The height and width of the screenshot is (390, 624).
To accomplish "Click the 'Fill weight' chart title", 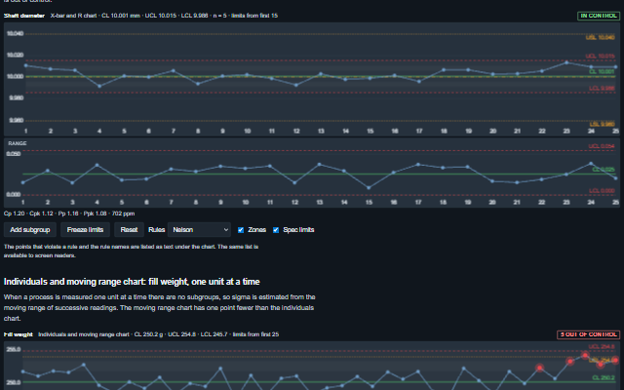I will [x=19, y=334].
